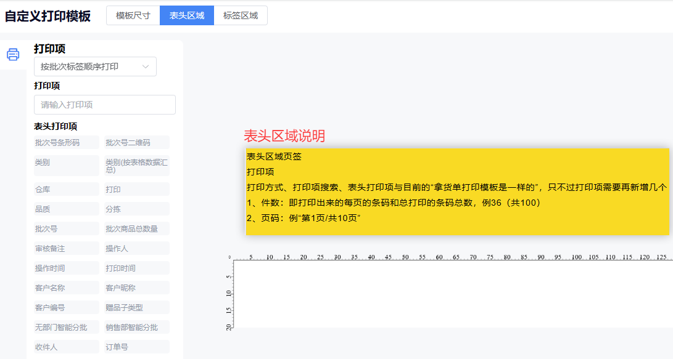Add the 批次商品总数量 print item
673x359 pixels.
point(137,229)
